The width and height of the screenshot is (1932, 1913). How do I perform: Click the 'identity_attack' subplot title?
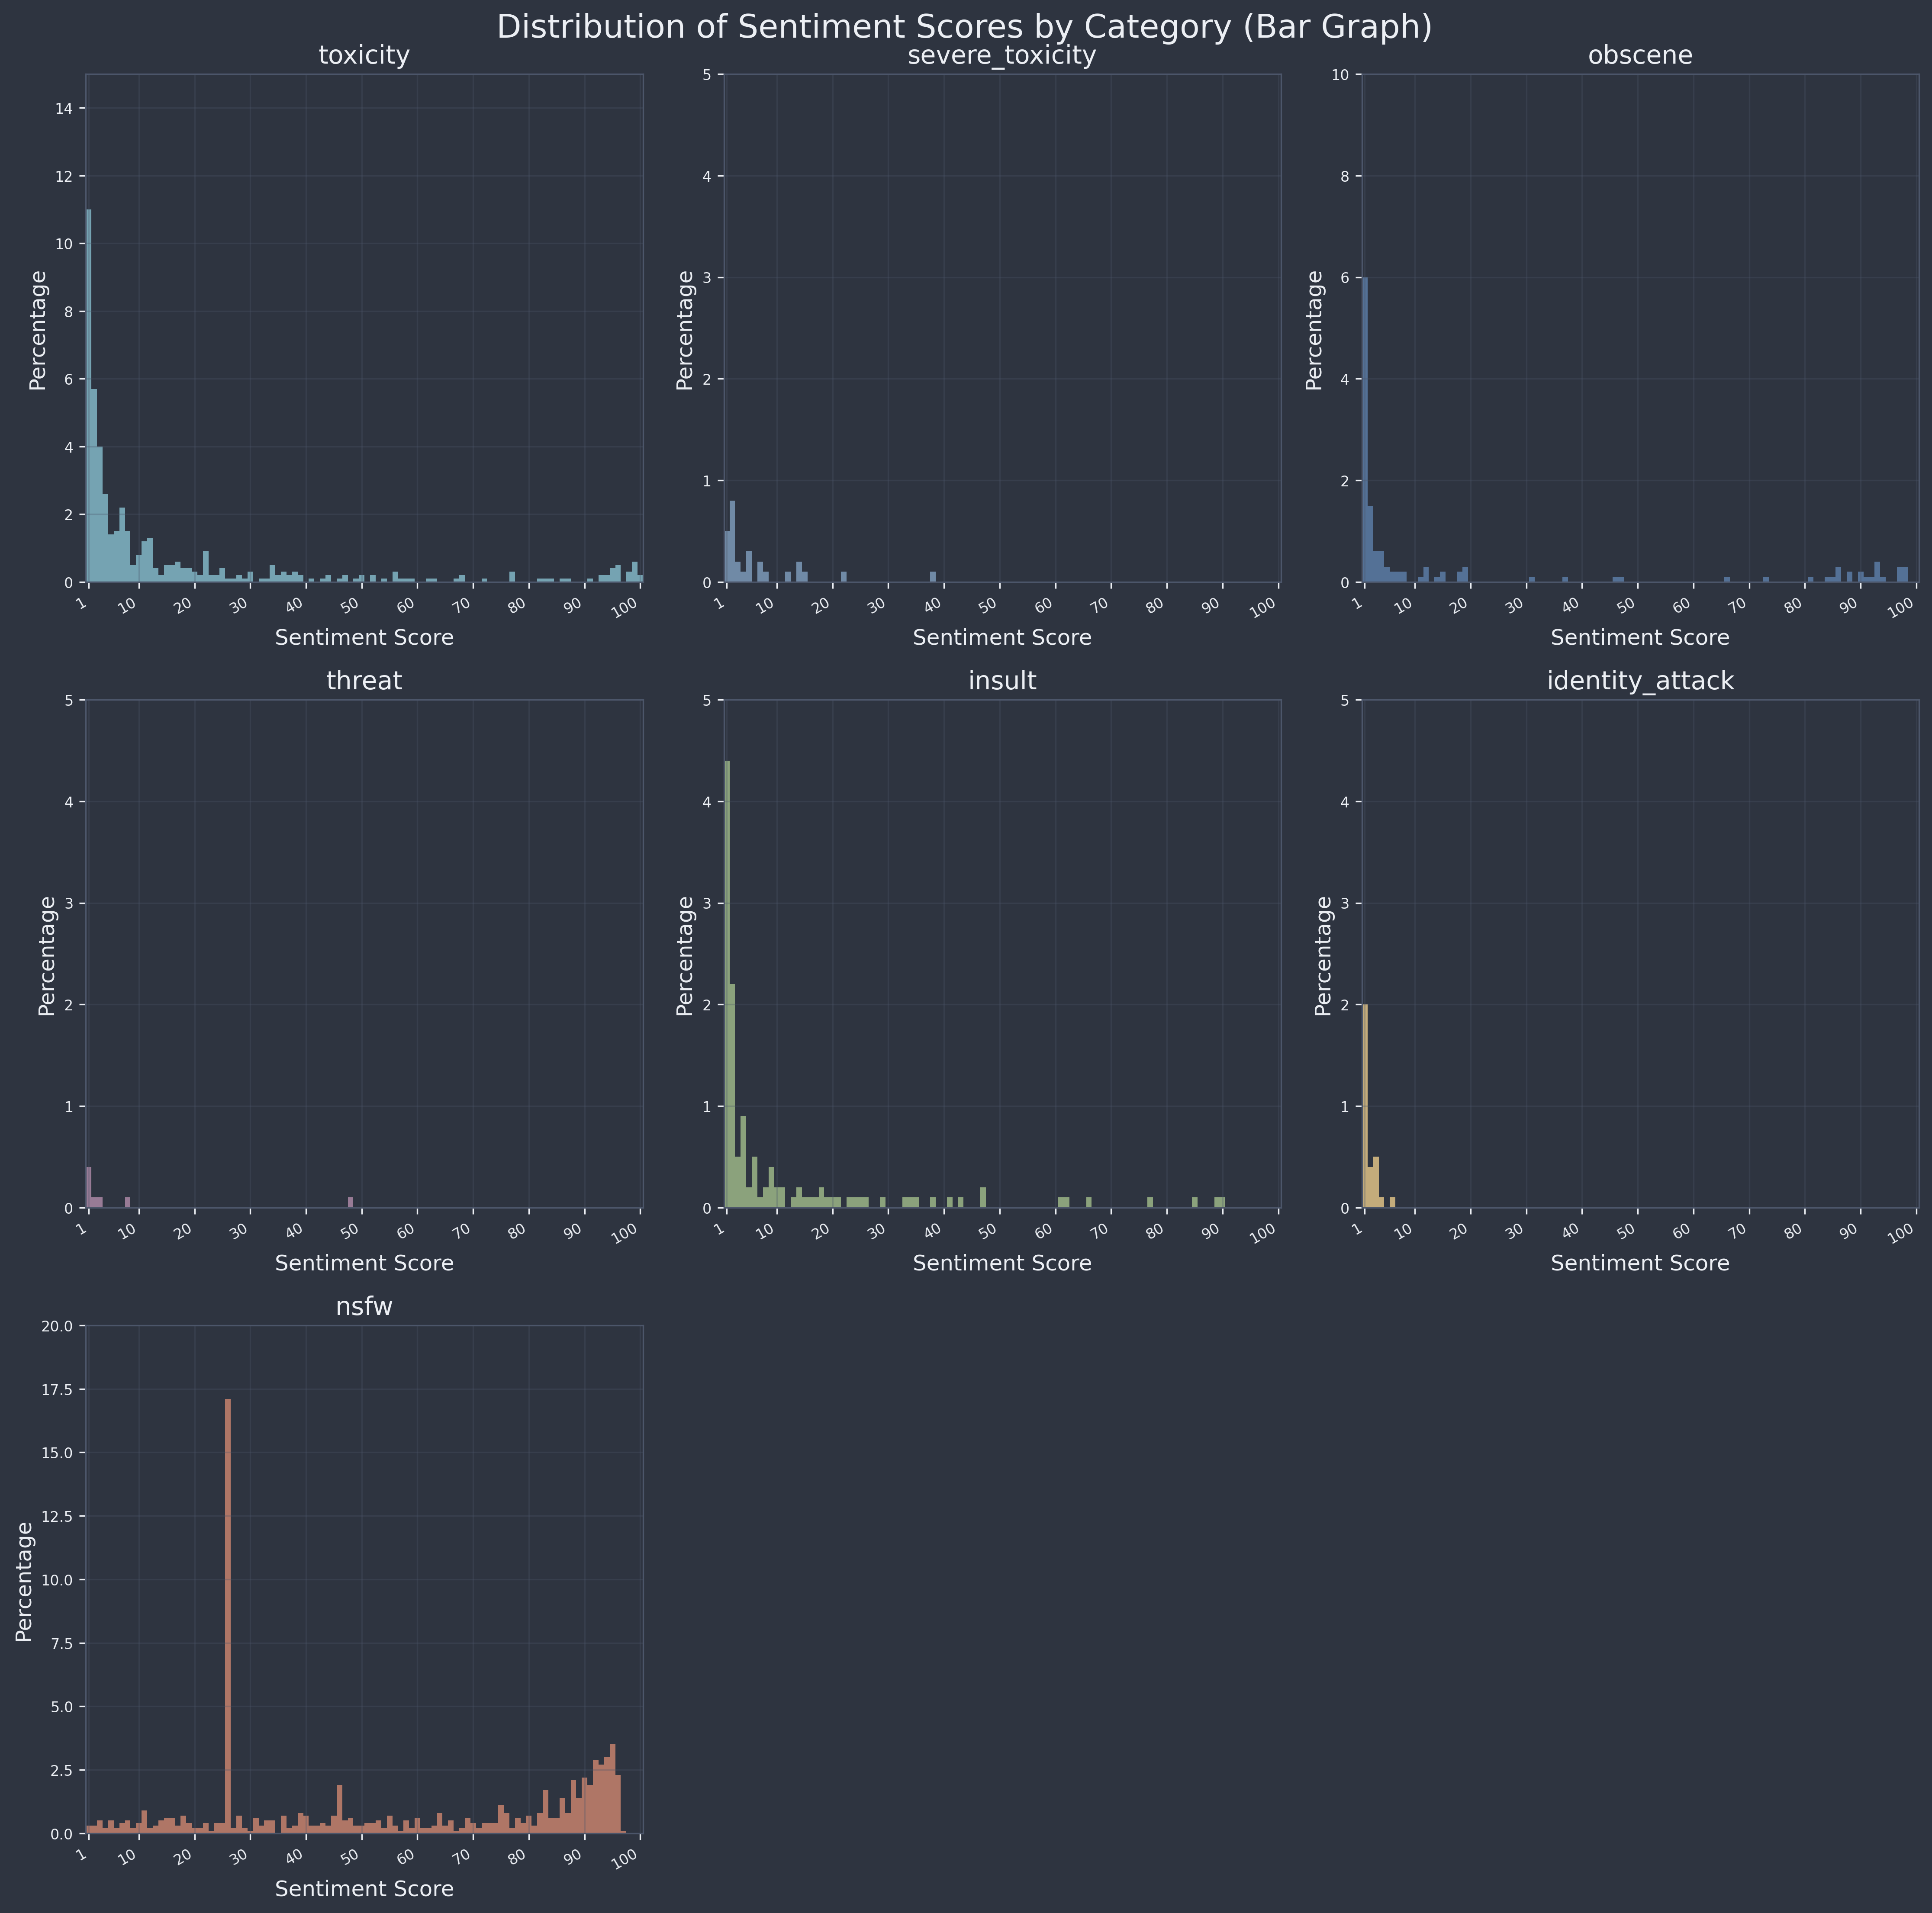1640,682
